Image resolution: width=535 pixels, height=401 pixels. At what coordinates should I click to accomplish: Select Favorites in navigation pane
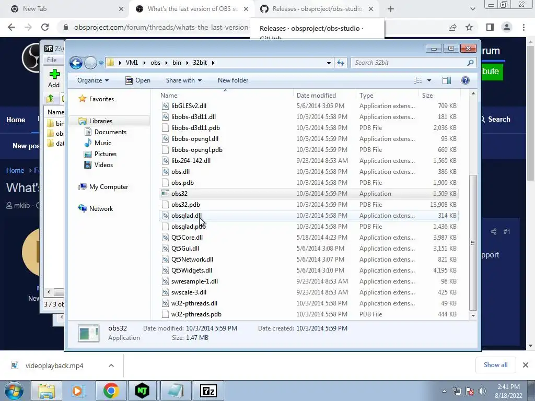101,99
